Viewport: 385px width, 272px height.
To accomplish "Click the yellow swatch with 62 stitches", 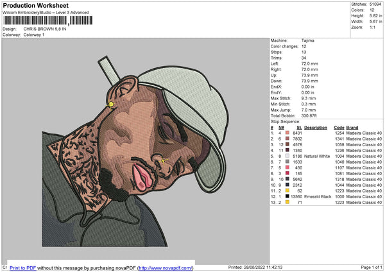I will pyautogui.click(x=287, y=191).
